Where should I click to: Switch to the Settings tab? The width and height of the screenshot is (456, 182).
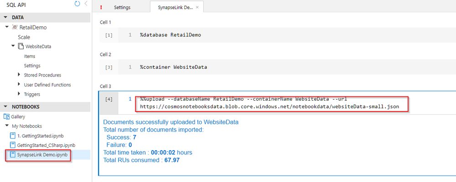click(122, 8)
